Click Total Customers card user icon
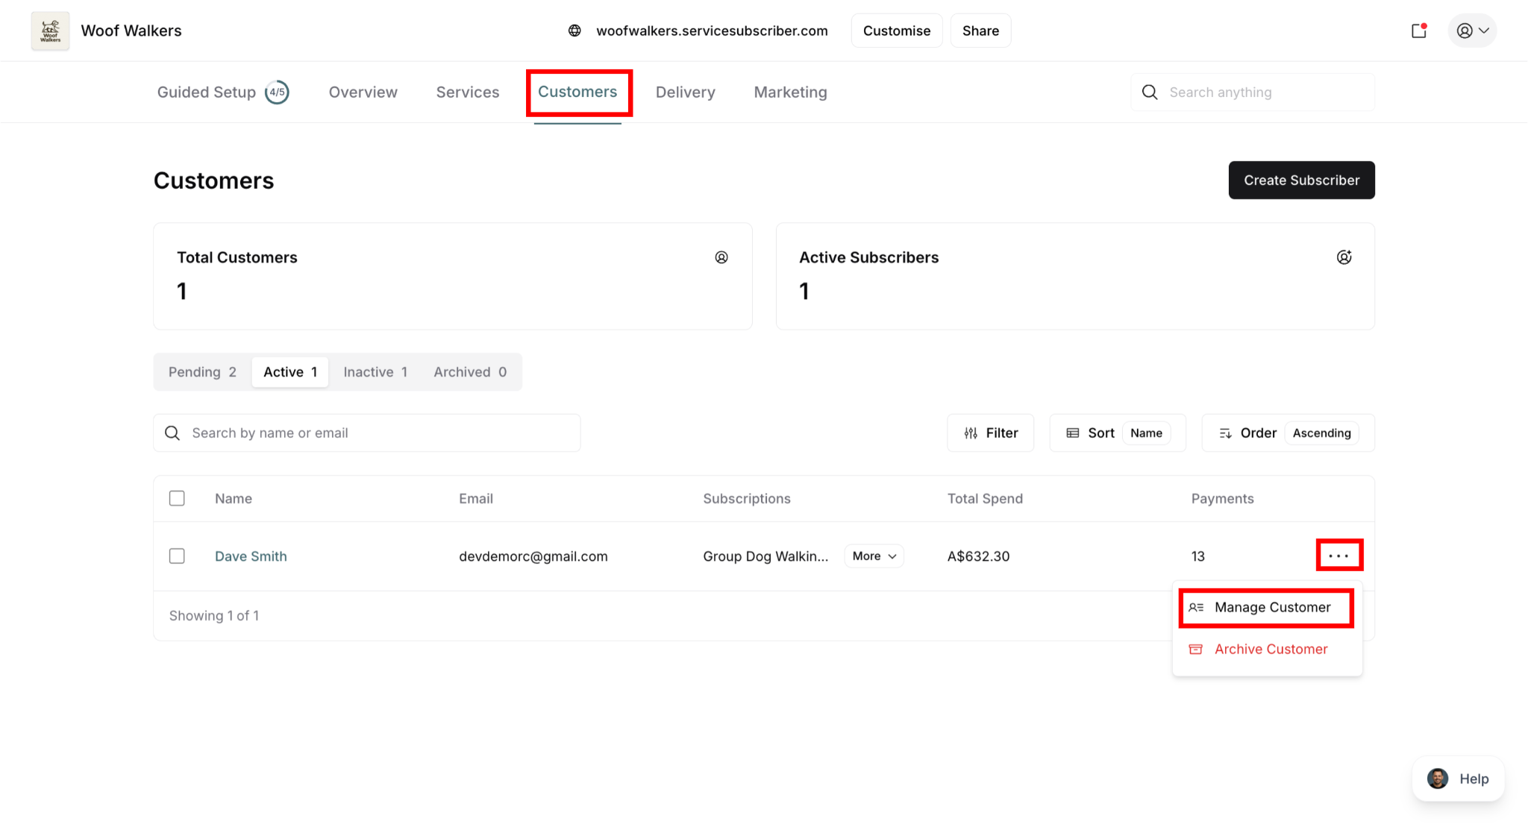Viewport: 1528px width, 824px height. [721, 257]
